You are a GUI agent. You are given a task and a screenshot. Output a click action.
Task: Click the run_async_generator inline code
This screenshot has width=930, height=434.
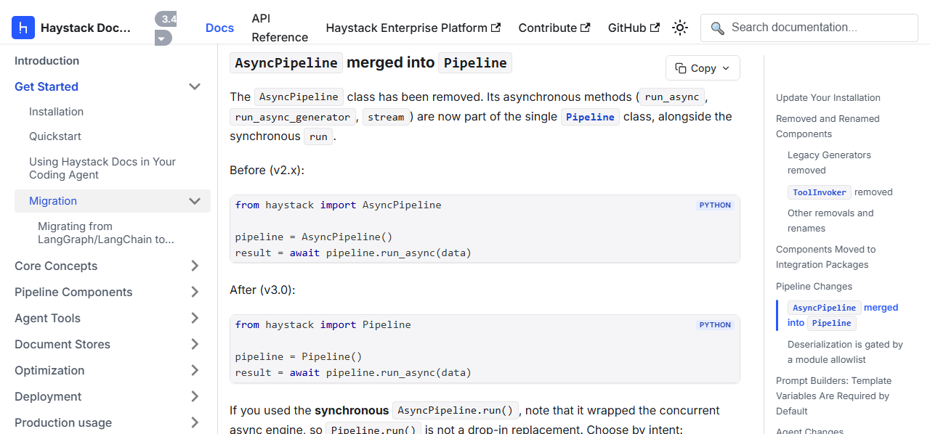(293, 117)
